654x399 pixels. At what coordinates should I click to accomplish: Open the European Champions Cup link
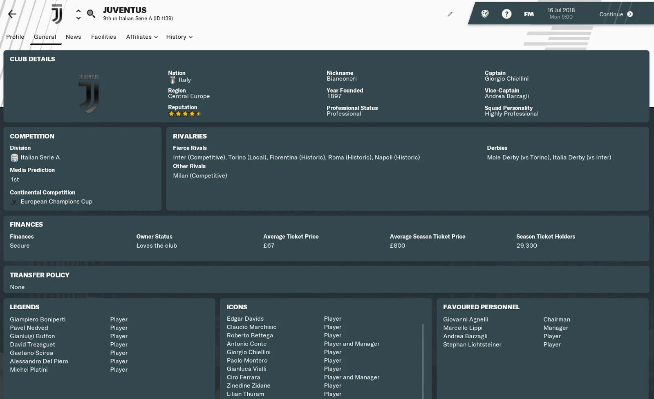click(56, 202)
